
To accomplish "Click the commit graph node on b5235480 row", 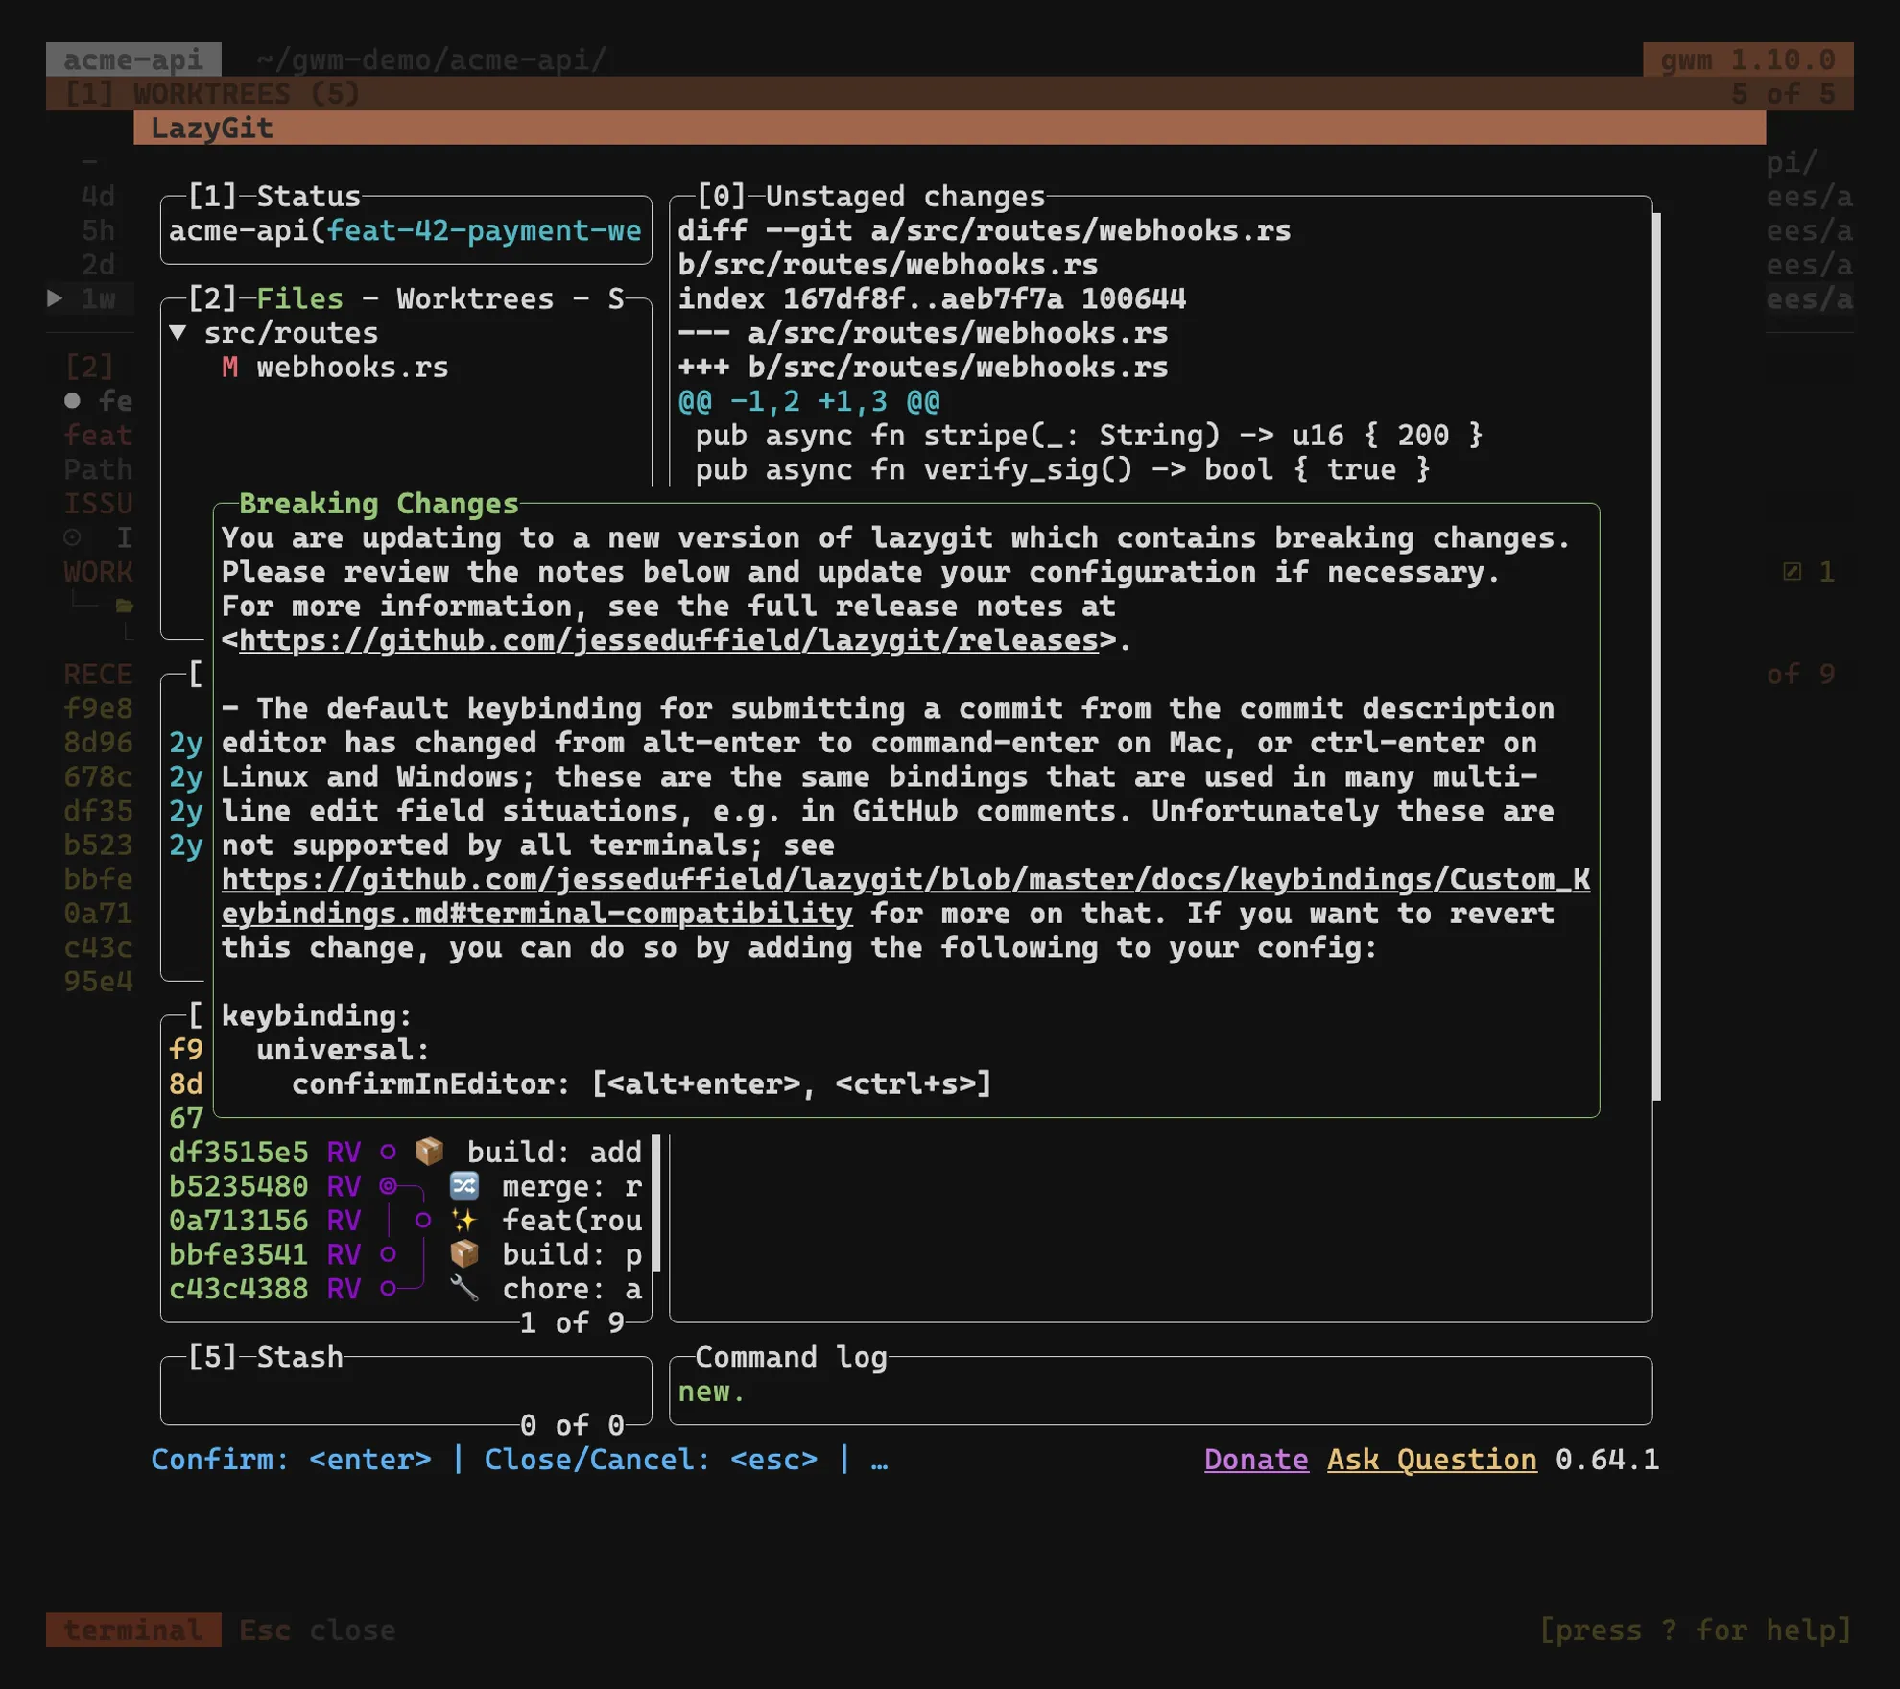I will [x=388, y=1185].
